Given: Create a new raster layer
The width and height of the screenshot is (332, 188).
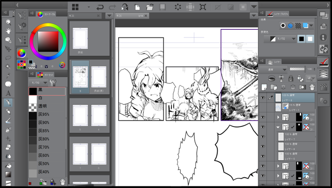Looking at the screenshot, I should pyautogui.click(x=264, y=87).
